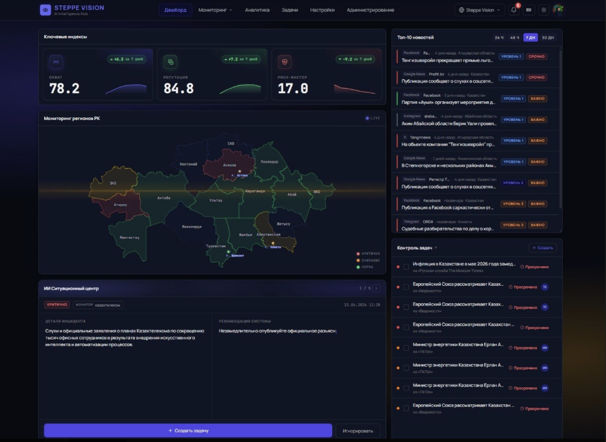This screenshot has width=606, height=442.
Task: Open the Контроль задач external arrow icon
Action: click(x=436, y=248)
